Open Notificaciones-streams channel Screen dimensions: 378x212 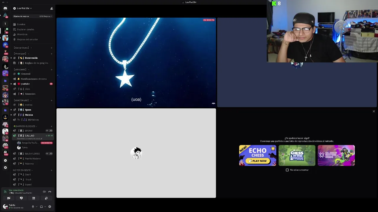[32, 79]
